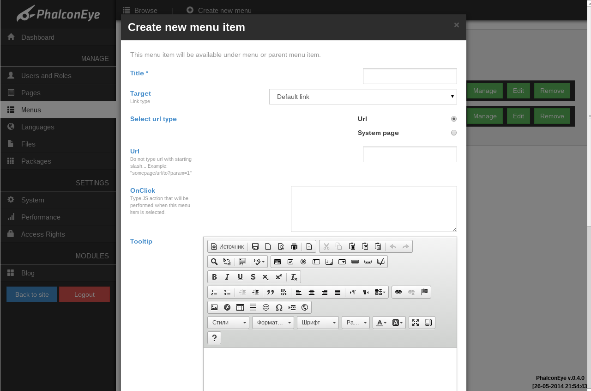Open the font size dropdown after Шрифт
Screen dimensions: 591x391
click(356, 323)
